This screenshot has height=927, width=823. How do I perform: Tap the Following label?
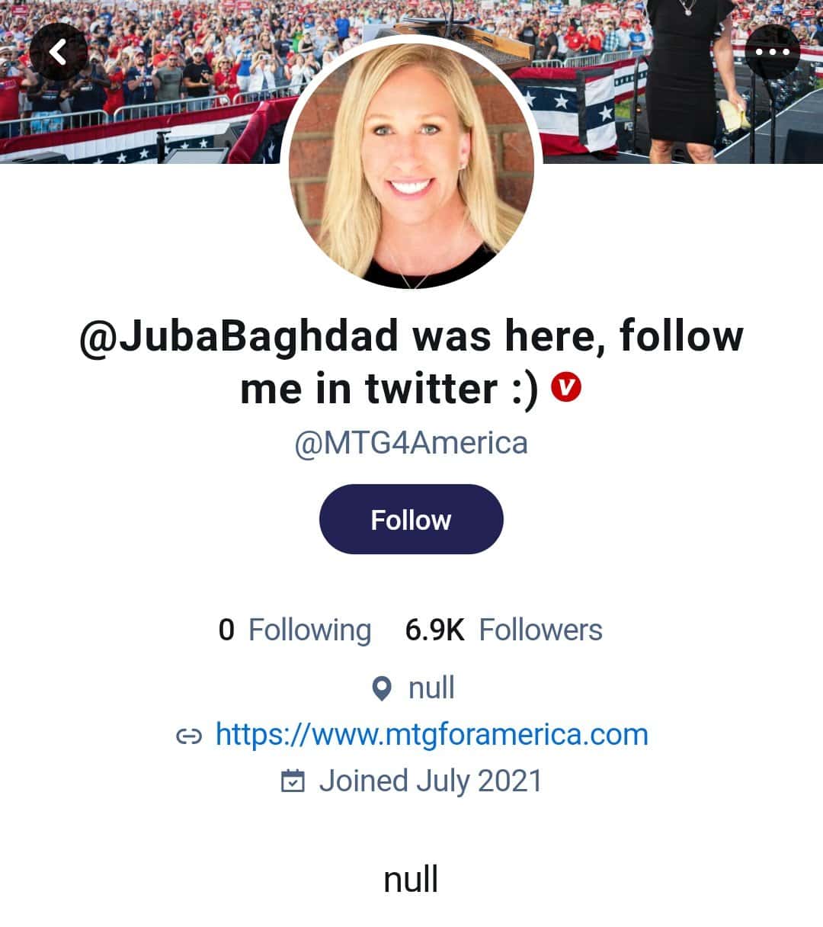[310, 631]
